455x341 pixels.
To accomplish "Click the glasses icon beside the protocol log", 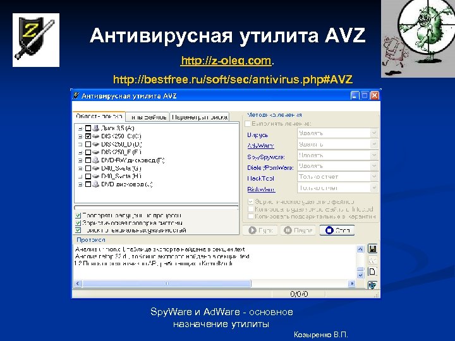I will 372,260.
